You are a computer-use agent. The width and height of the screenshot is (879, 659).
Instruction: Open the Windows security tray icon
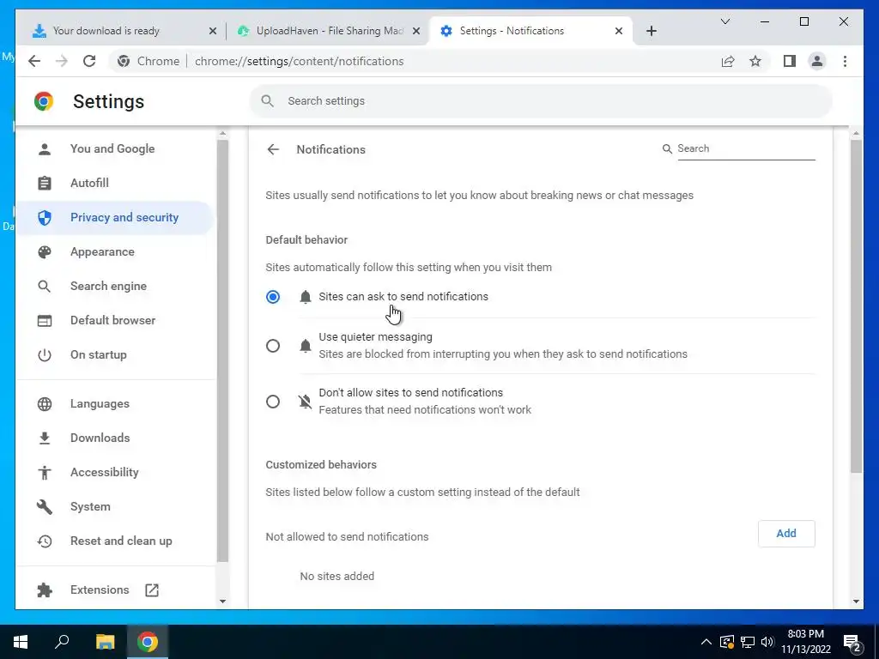pyautogui.click(x=726, y=642)
